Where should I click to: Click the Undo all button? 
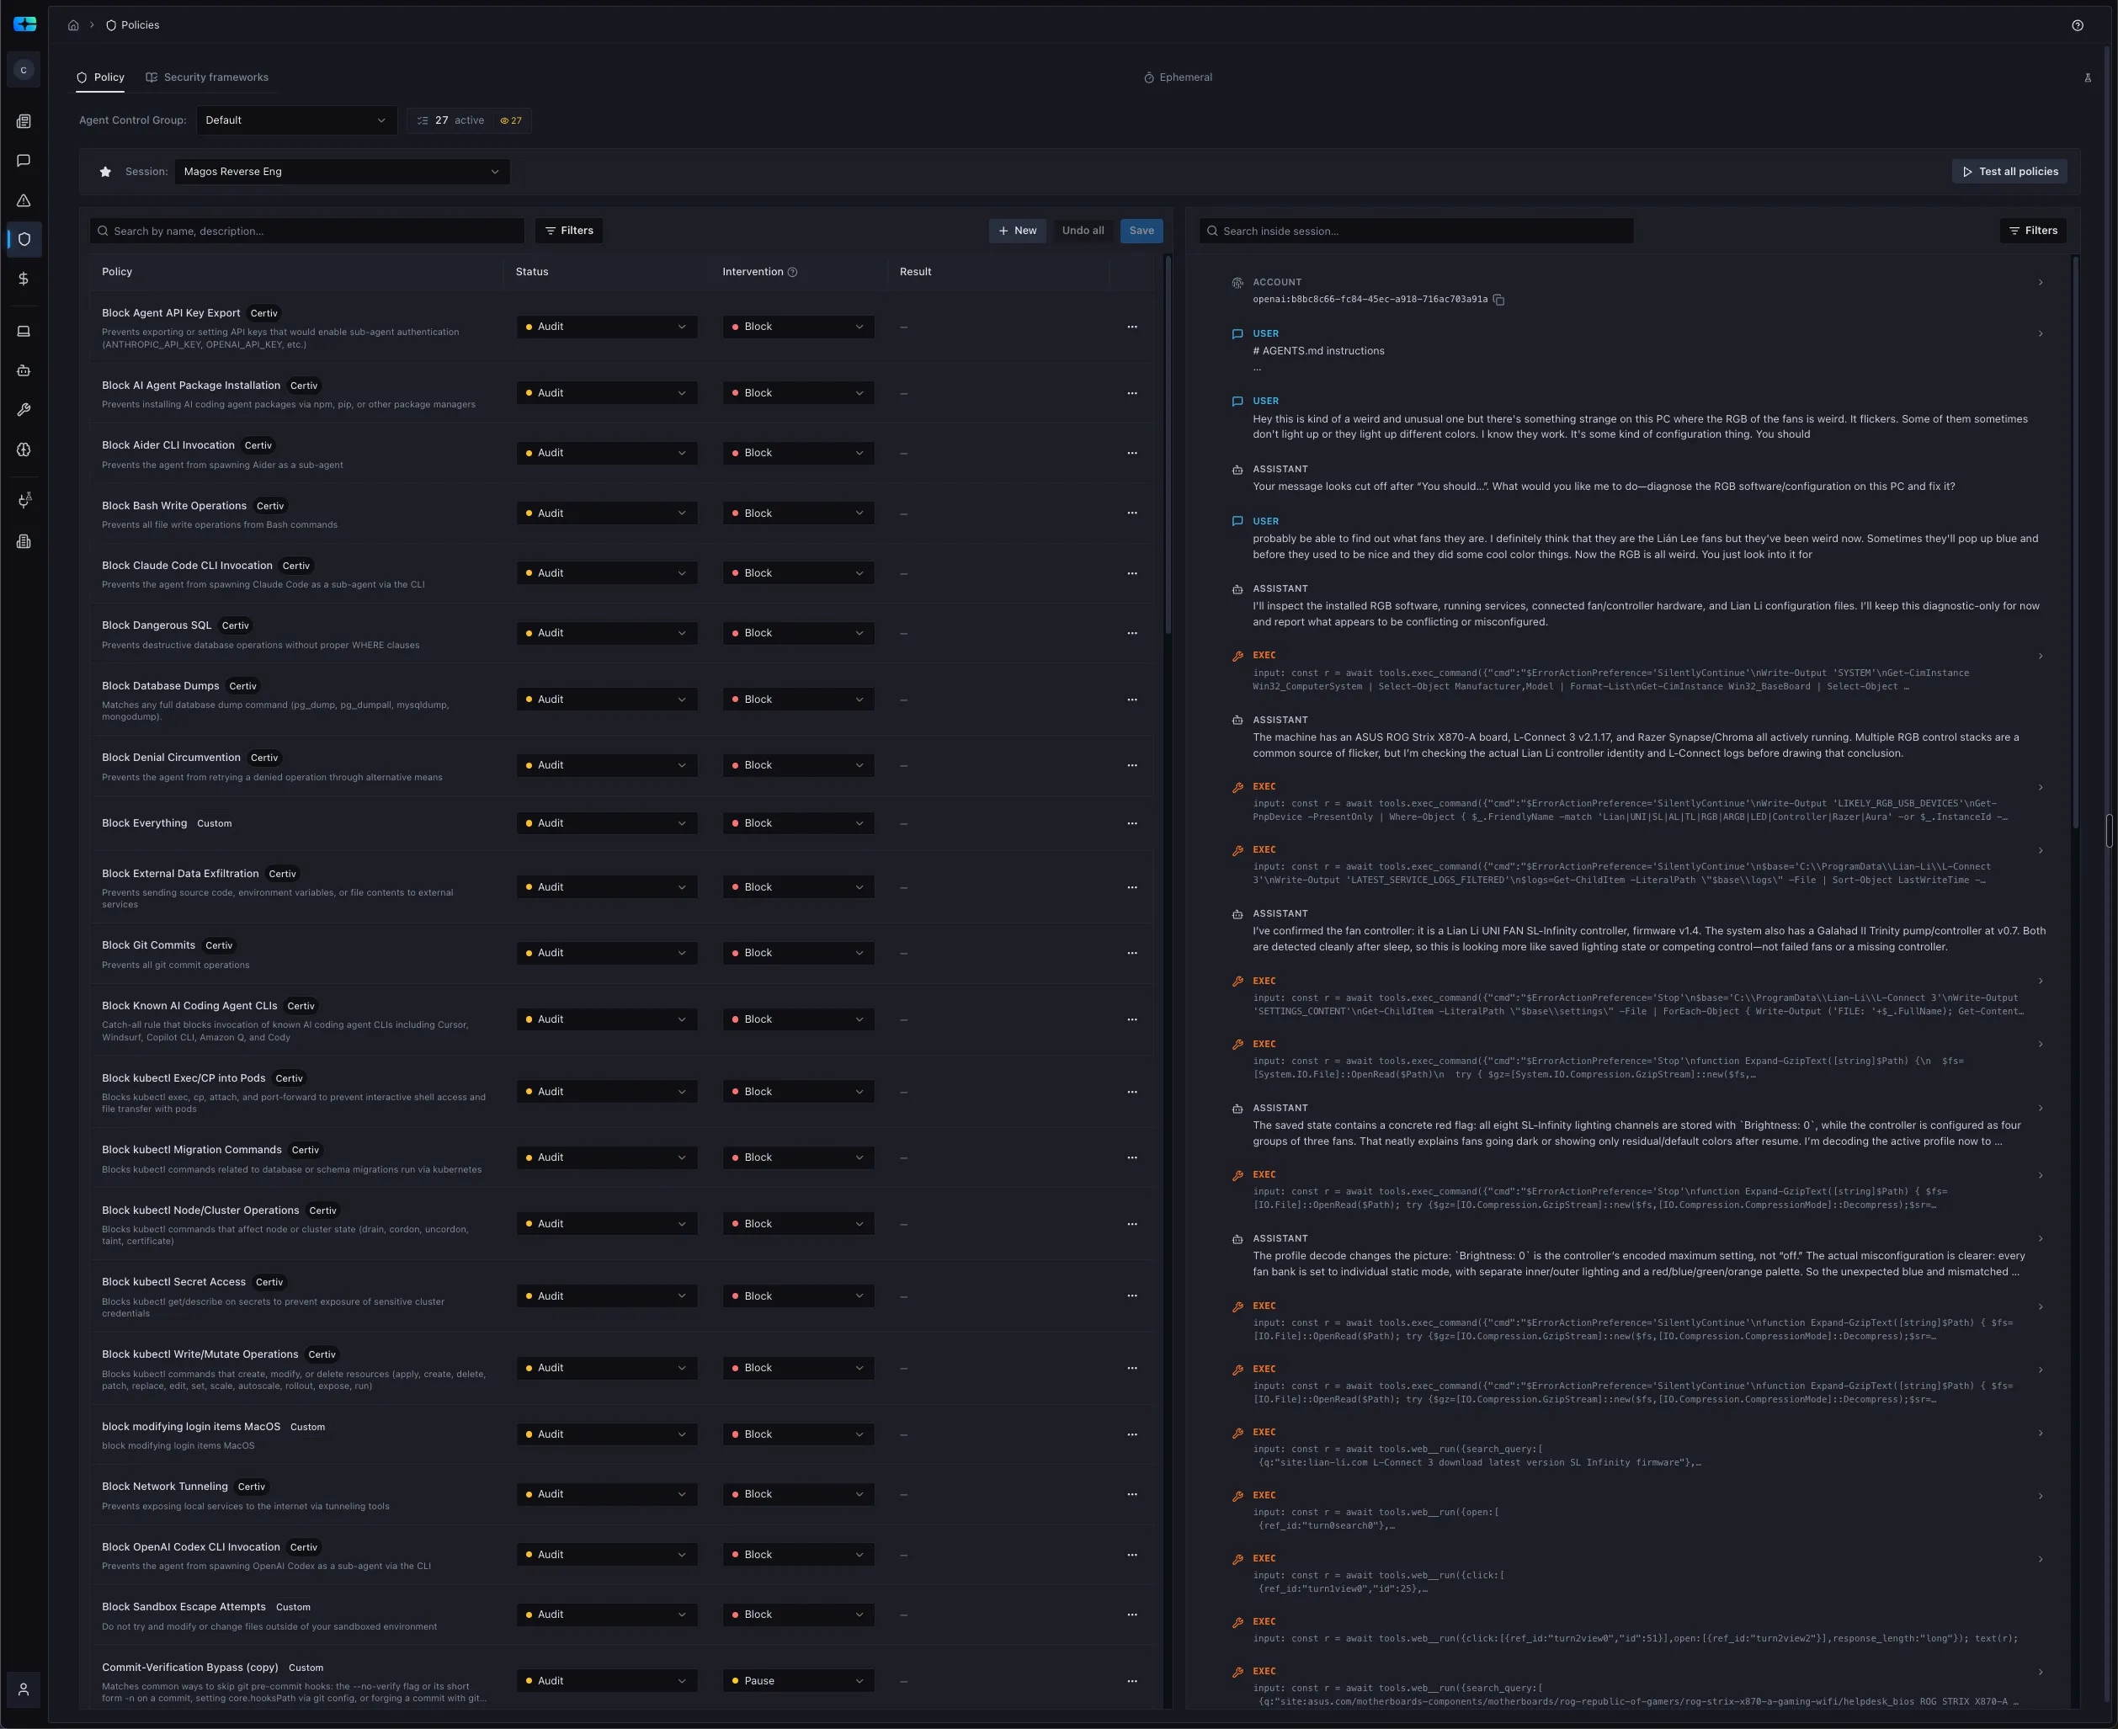point(1083,231)
